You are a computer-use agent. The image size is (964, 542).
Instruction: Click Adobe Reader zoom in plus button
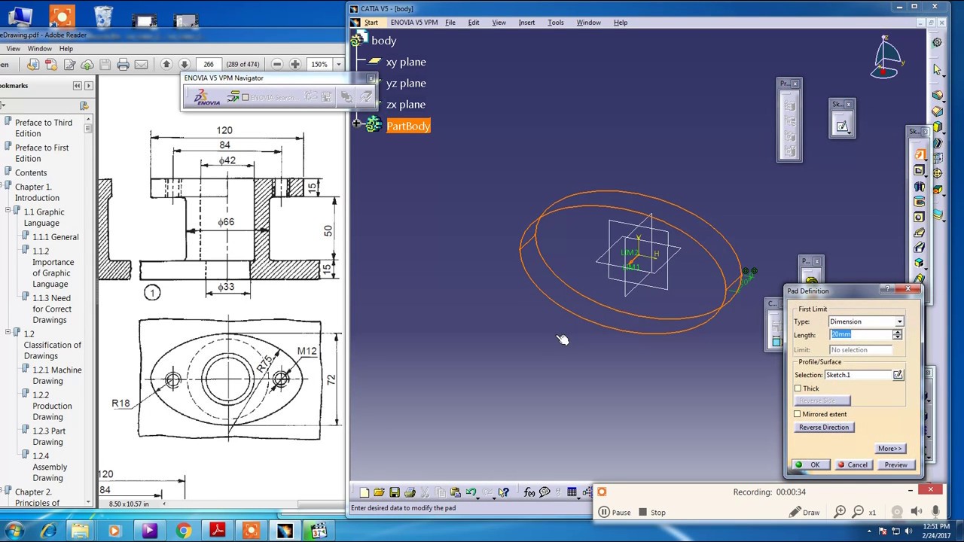295,65
